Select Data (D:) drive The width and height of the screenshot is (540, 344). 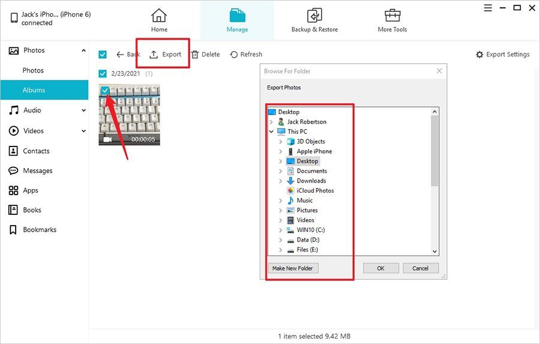[308, 240]
